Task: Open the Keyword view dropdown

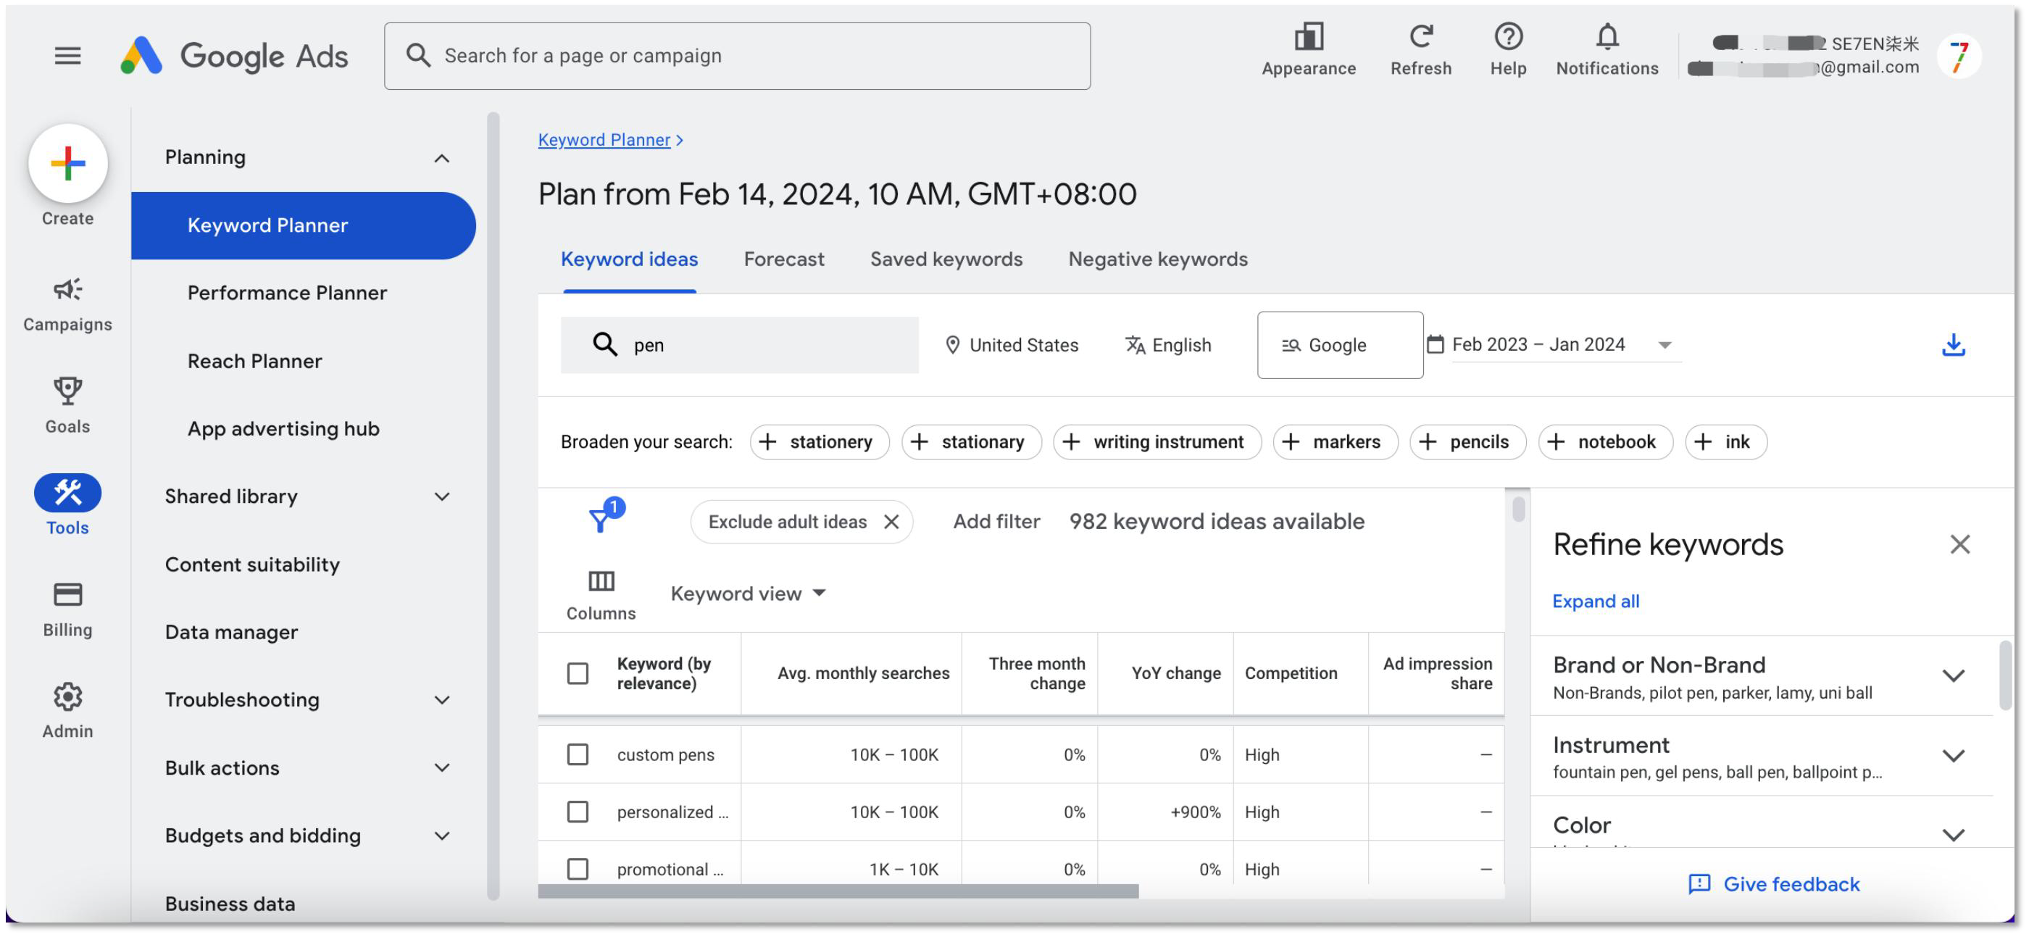Action: (748, 594)
